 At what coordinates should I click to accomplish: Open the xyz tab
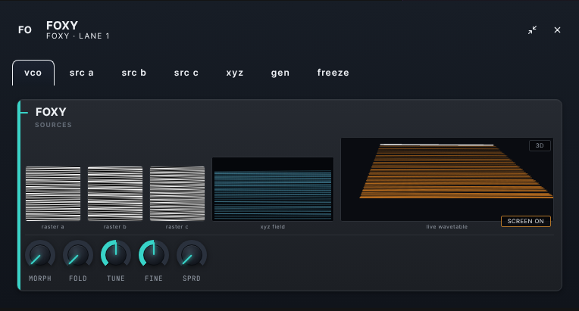click(x=235, y=73)
